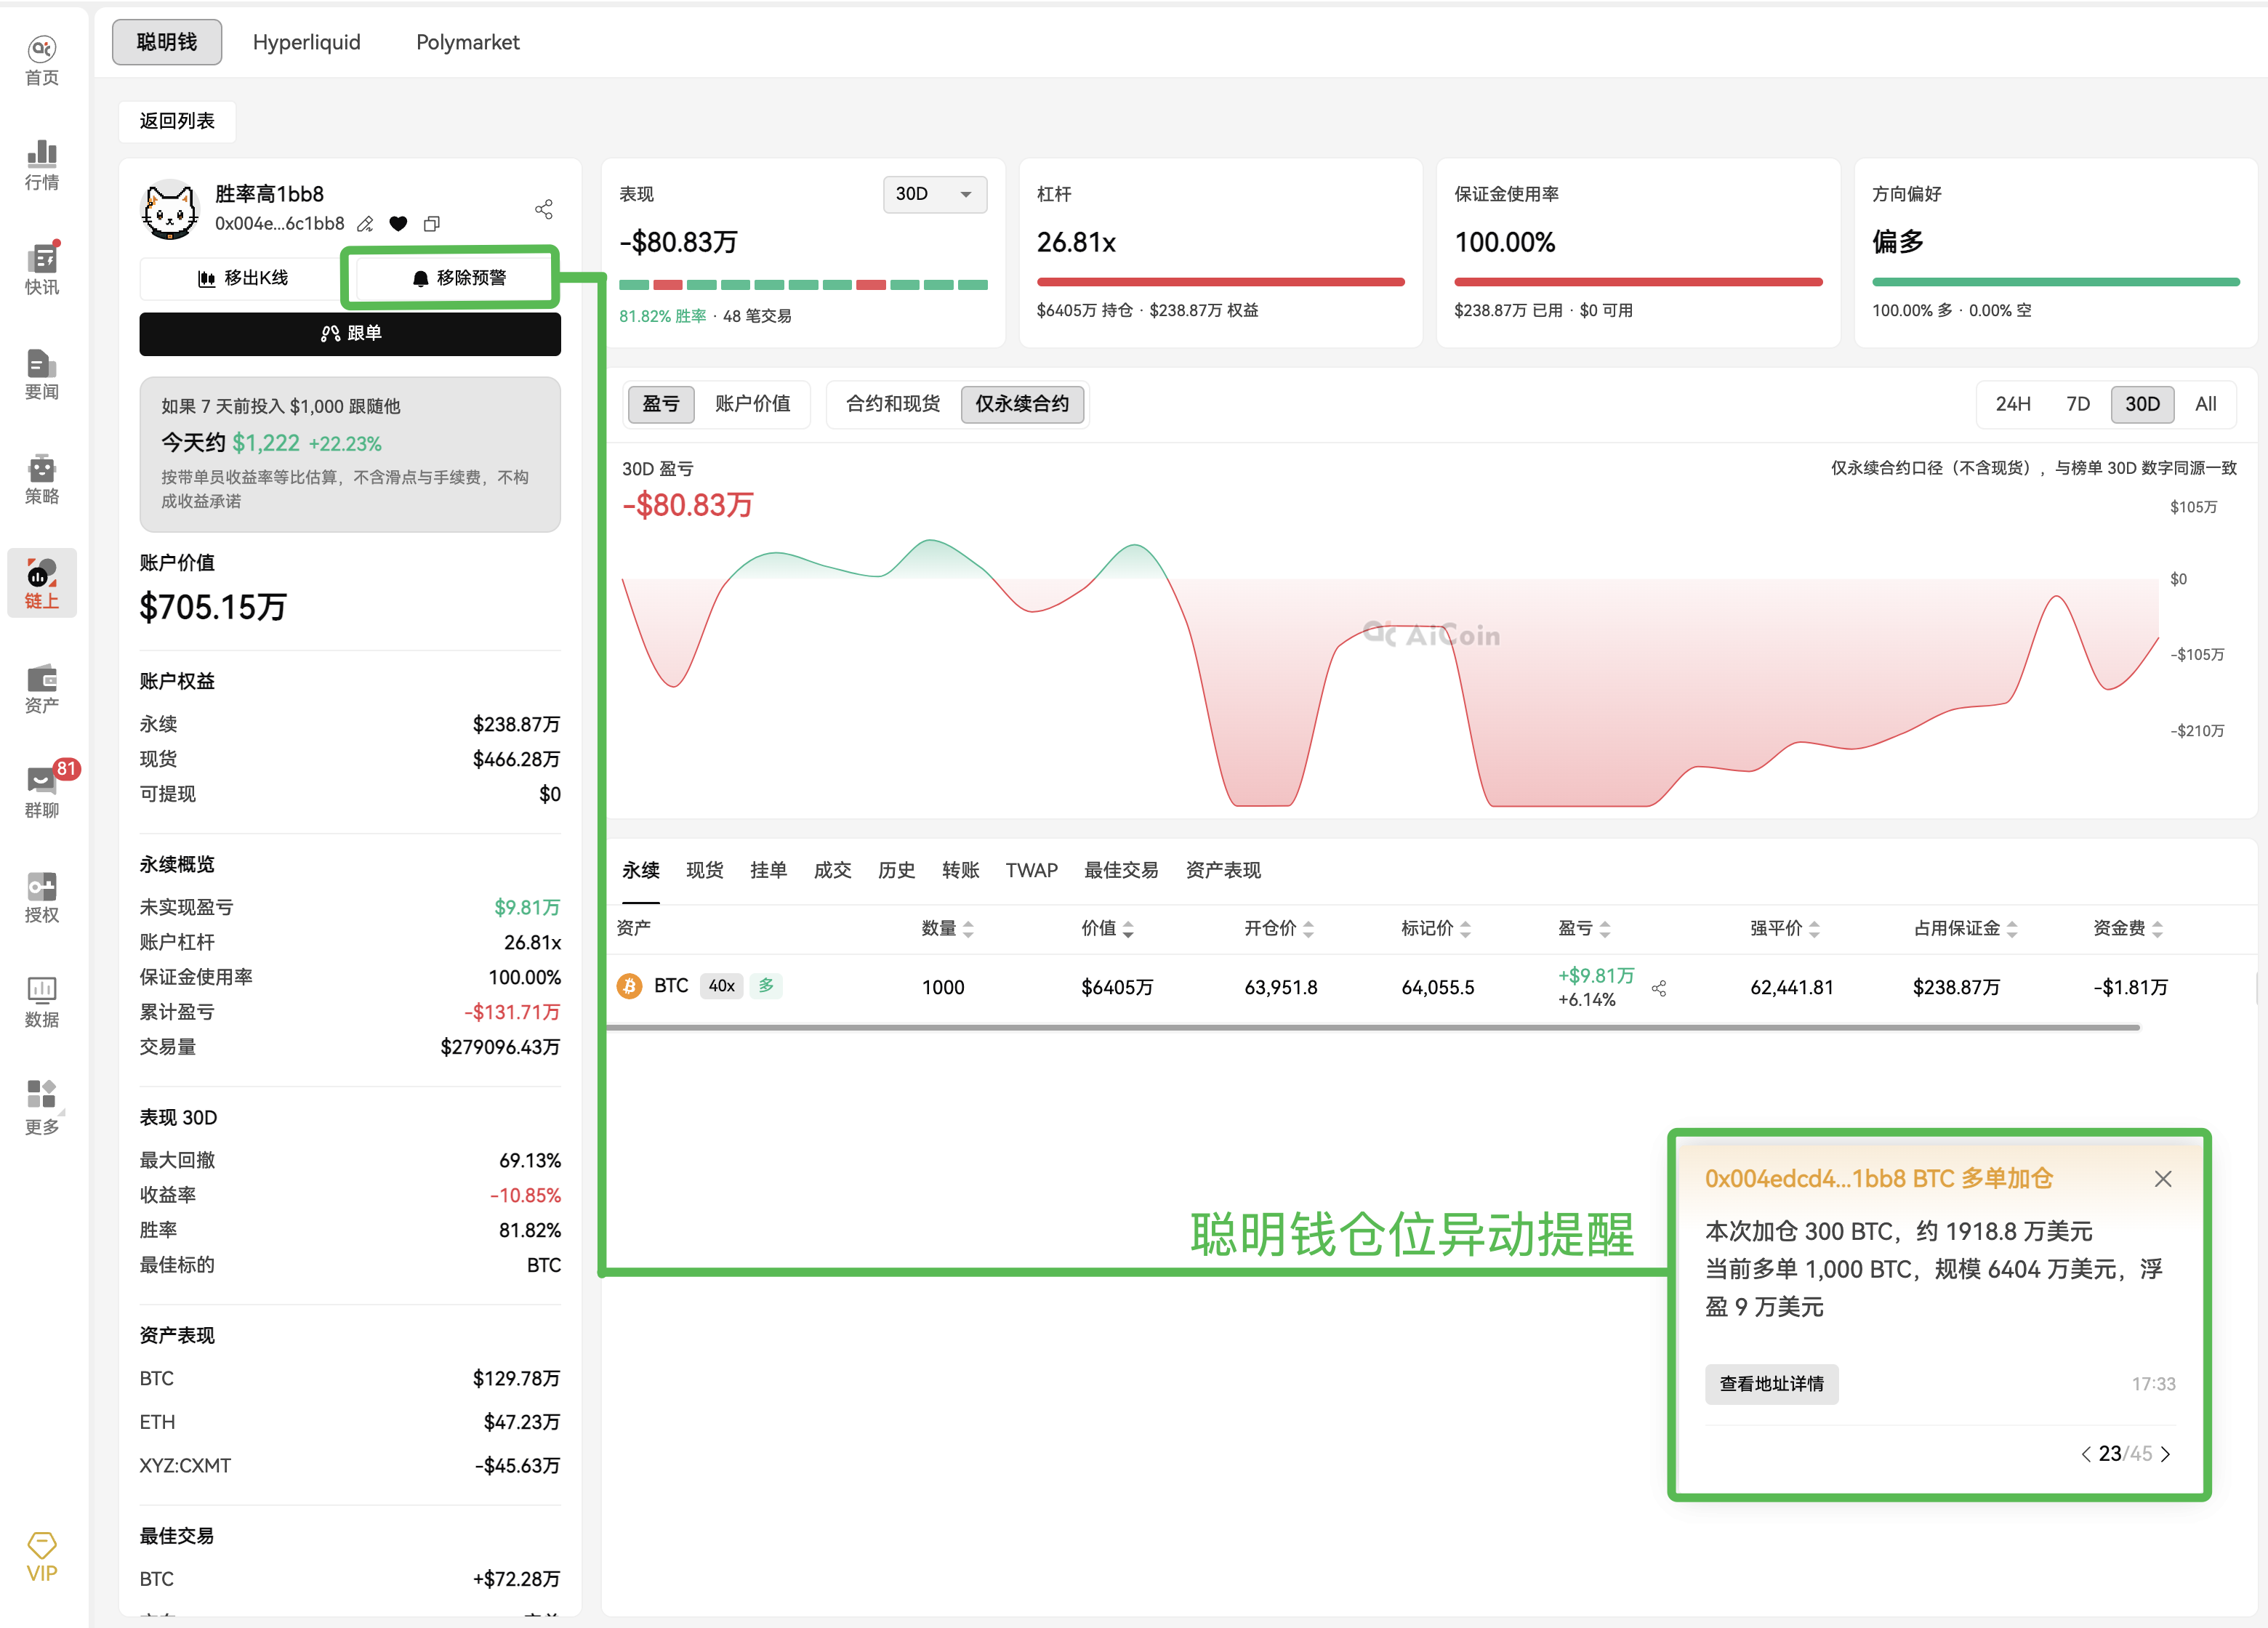This screenshot has height=1628, width=2268.
Task: Switch to the 聪明钱 top tab
Action: [x=167, y=42]
